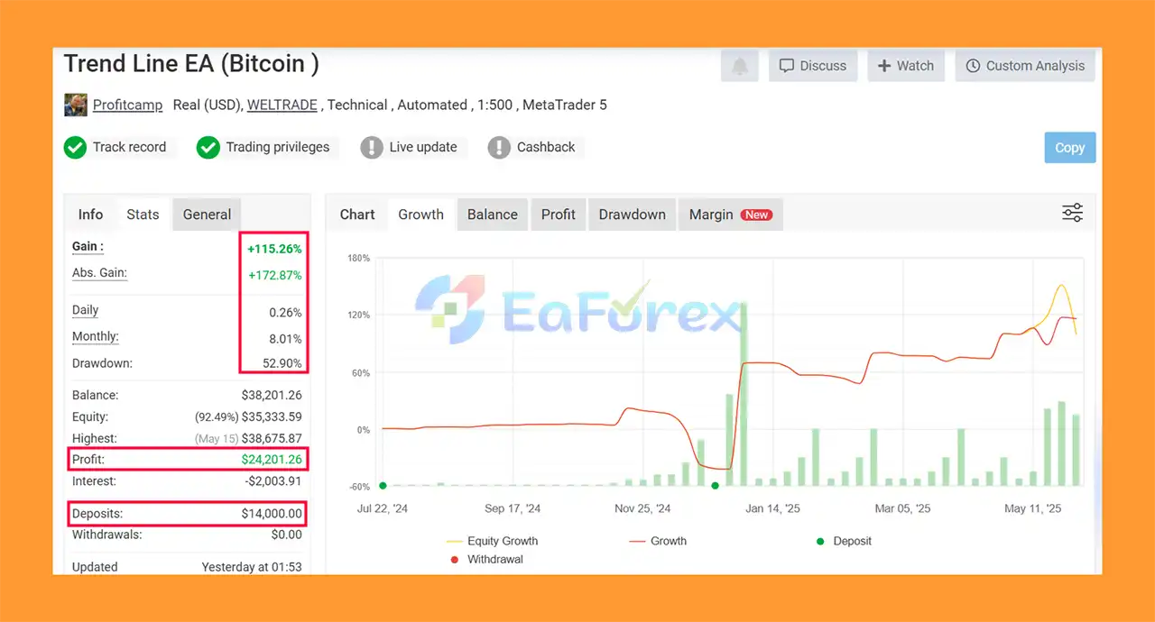Click the Trading privileges green checkmark
The width and height of the screenshot is (1155, 622).
click(x=208, y=147)
